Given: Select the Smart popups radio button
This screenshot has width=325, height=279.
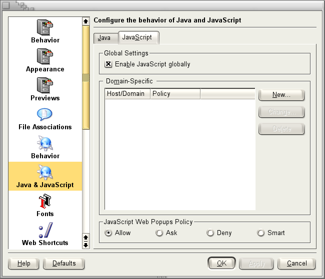Looking at the screenshot, I should coord(260,233).
